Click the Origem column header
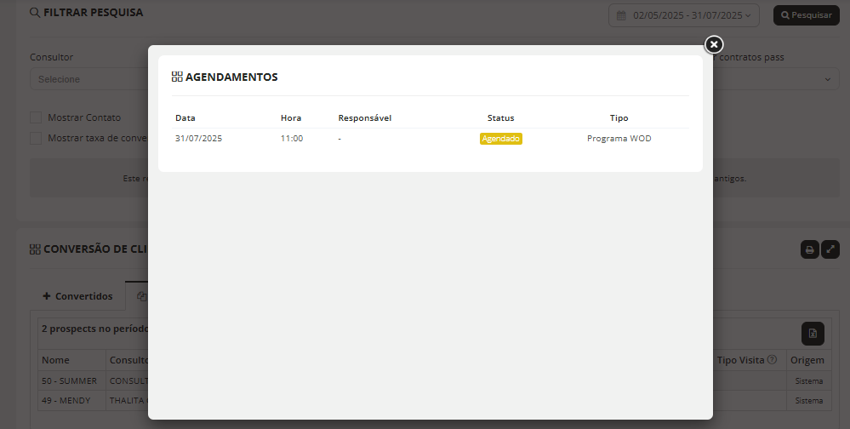 807,360
